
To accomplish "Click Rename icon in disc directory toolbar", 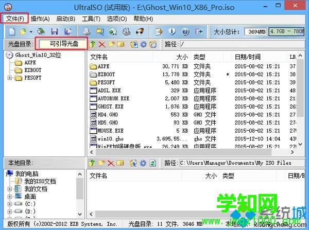I will point(121,44).
